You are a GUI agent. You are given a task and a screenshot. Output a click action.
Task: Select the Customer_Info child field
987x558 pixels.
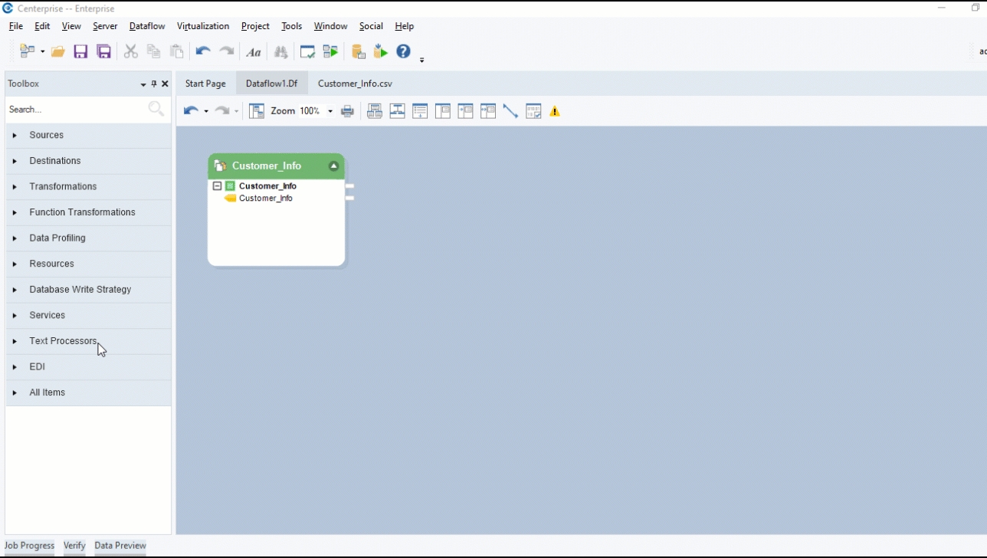266,198
